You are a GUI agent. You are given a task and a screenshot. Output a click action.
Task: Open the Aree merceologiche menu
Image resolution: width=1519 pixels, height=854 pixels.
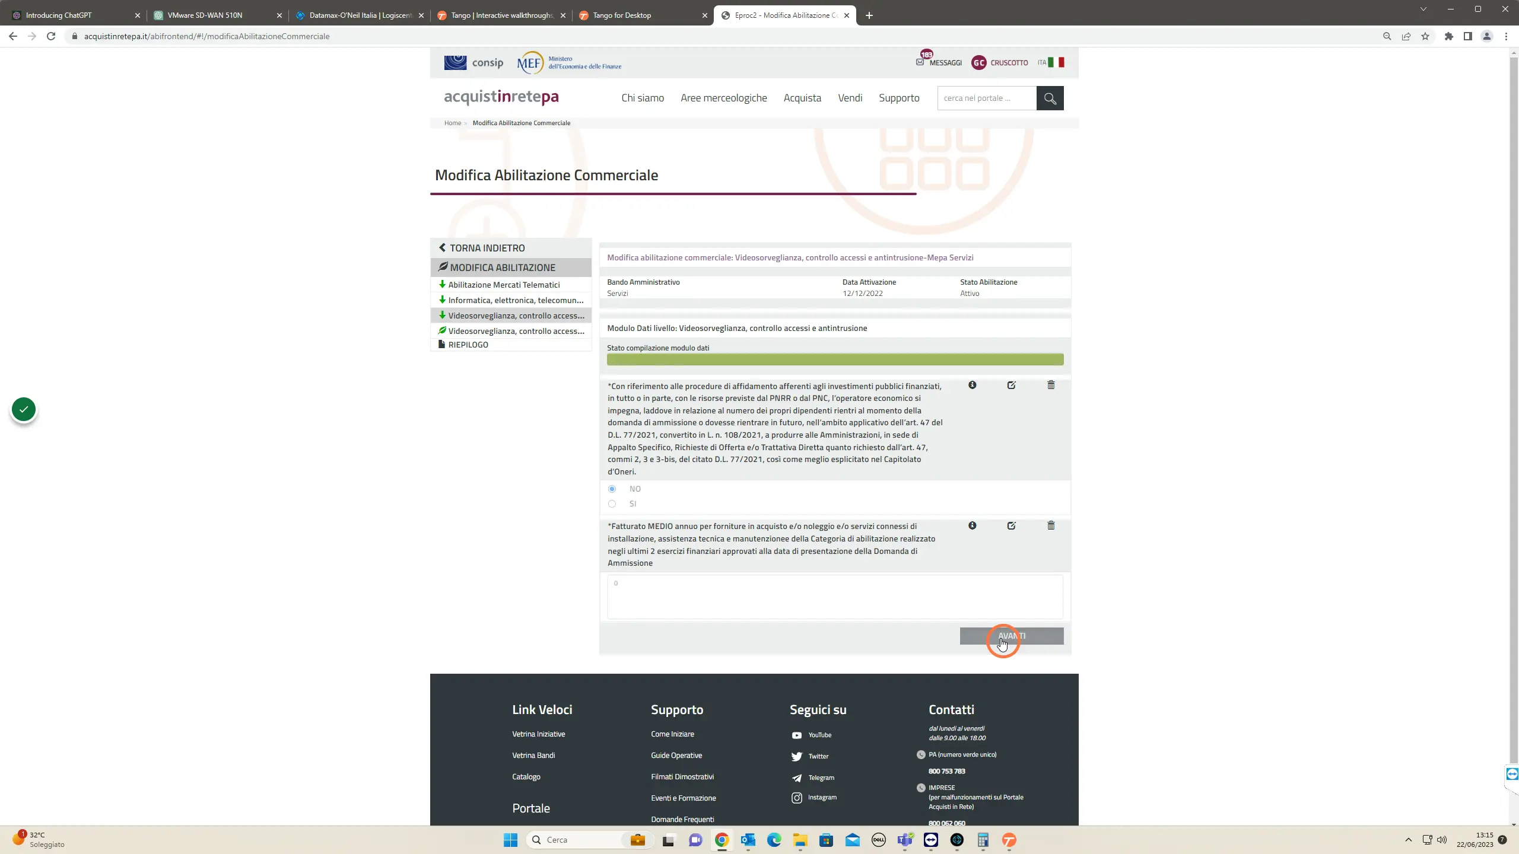coord(723,98)
